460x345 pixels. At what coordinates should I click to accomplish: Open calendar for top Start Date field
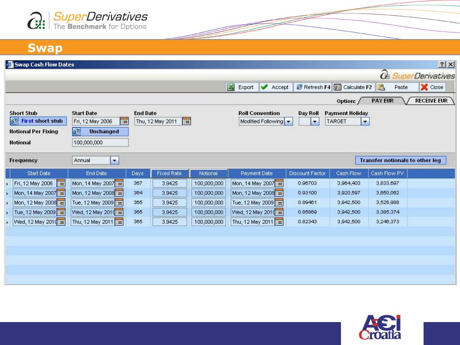coord(124,121)
